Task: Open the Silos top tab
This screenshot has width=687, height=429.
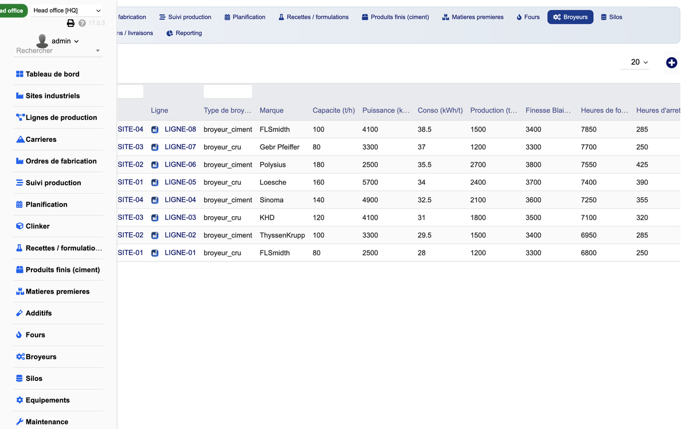Action: (611, 17)
